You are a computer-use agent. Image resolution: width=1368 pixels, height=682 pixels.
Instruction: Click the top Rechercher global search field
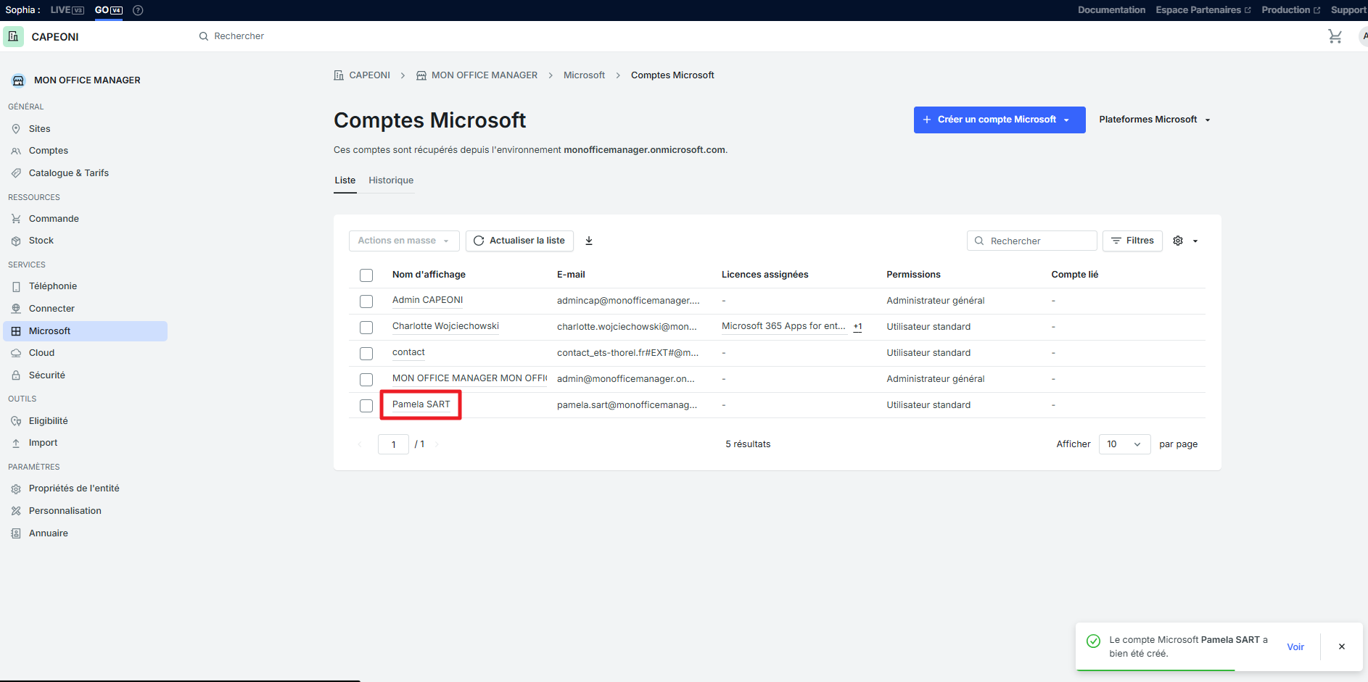(x=239, y=36)
